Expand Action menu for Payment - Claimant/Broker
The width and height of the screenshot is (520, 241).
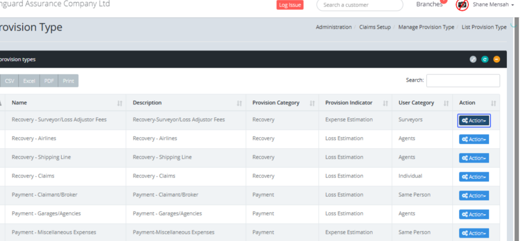point(474,195)
